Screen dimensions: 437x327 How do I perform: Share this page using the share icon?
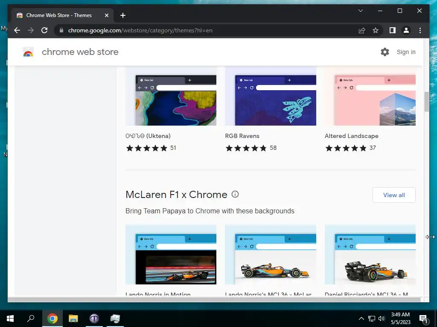[362, 30]
